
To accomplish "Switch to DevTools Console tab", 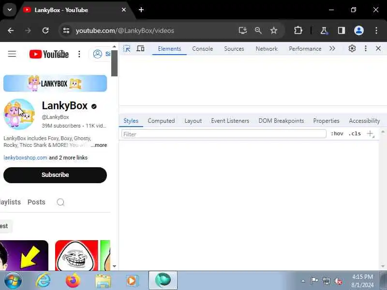I will 202,49.
